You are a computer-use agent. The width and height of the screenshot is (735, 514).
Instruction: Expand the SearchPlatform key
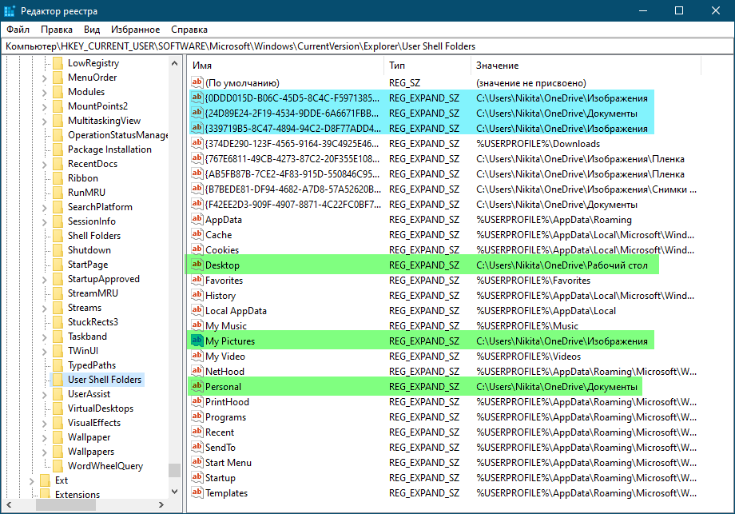45,207
